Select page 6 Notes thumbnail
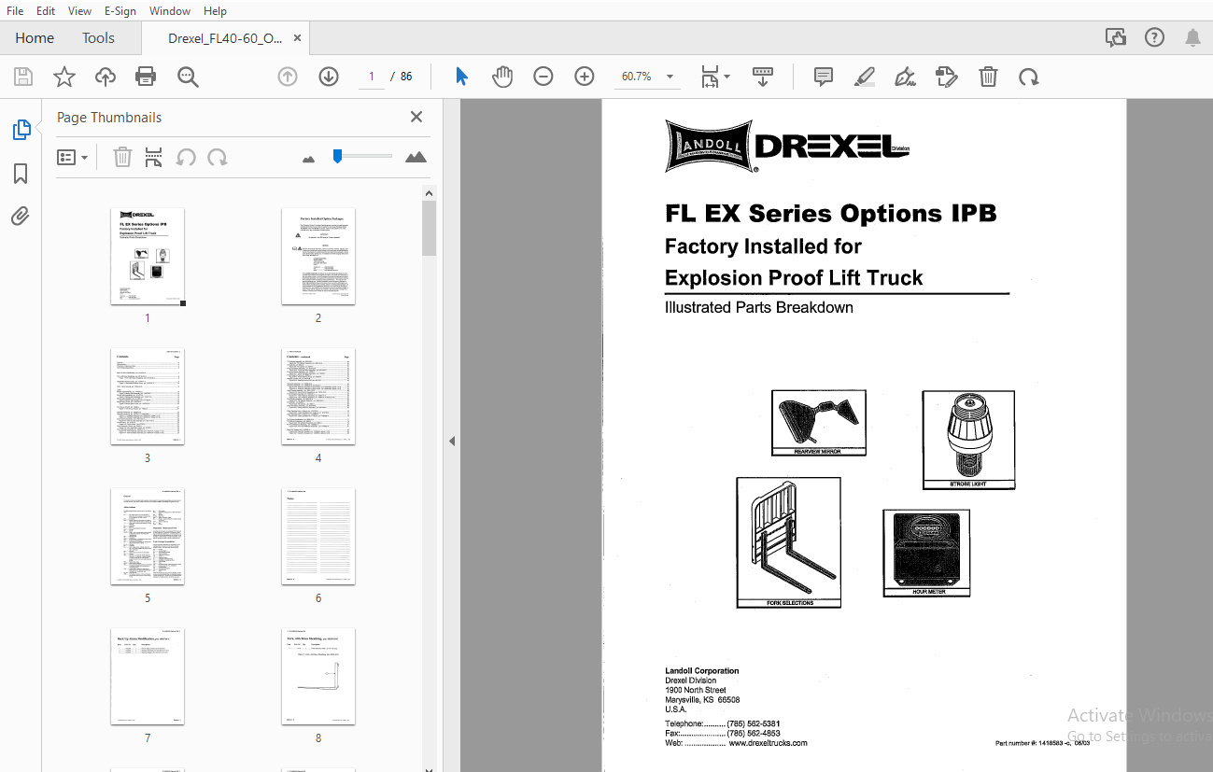 [x=318, y=537]
